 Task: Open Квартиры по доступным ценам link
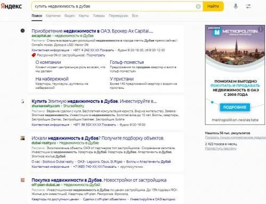point(55,199)
